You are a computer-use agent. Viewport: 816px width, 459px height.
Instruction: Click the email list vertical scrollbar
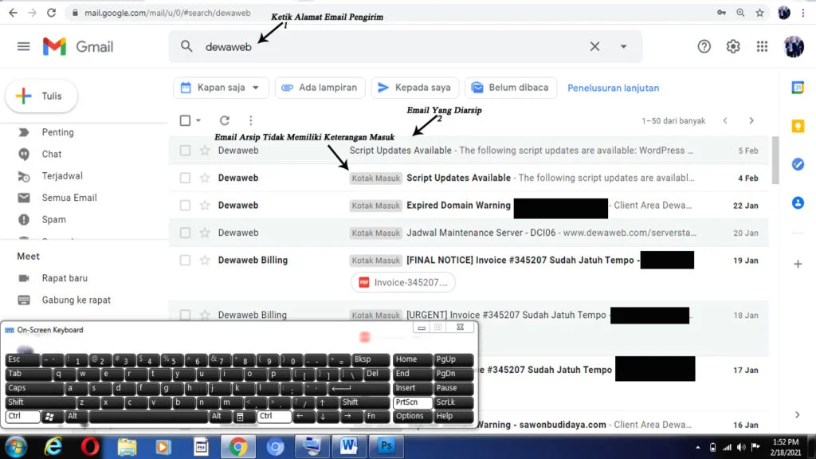coord(775,160)
